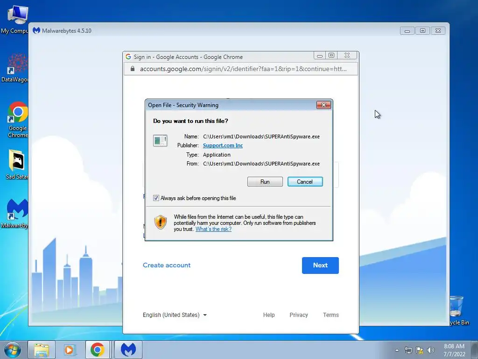Close the Malwarebytes 4.5.10 window

(438, 31)
